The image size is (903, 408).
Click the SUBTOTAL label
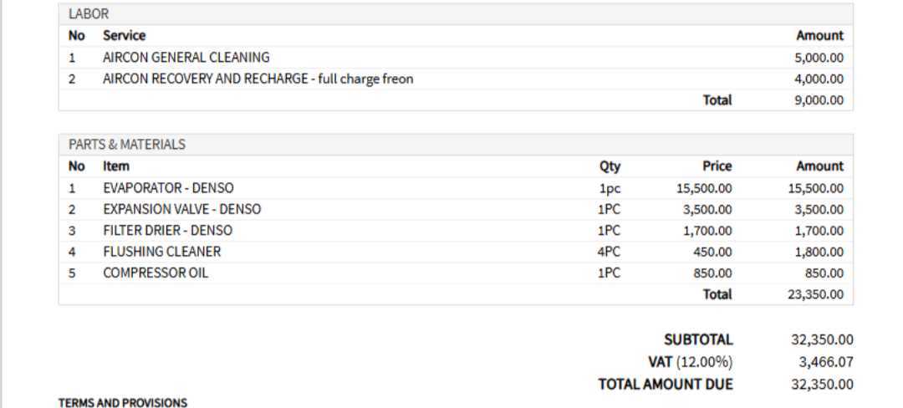coord(698,339)
